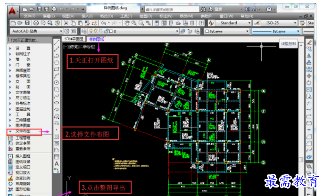This screenshot has height=196, width=323.
Task: Click the workspace settings gear icon
Action: click(x=67, y=31)
